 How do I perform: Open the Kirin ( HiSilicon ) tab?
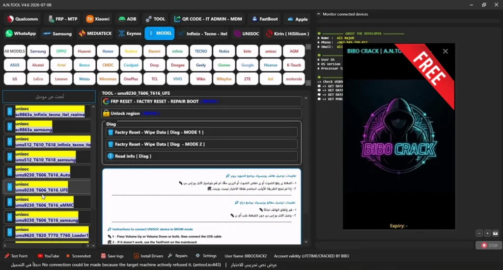coord(287,33)
